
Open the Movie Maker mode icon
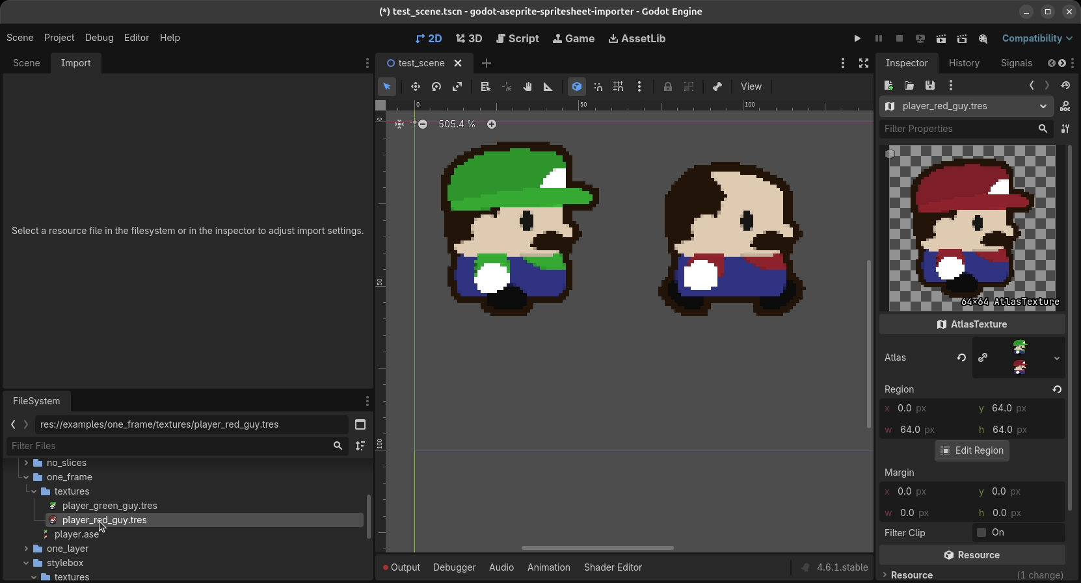pyautogui.click(x=983, y=38)
